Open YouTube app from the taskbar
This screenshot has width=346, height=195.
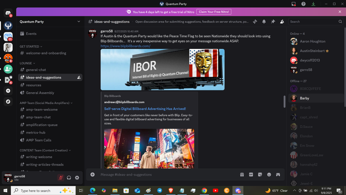pyautogui.click(x=215, y=191)
